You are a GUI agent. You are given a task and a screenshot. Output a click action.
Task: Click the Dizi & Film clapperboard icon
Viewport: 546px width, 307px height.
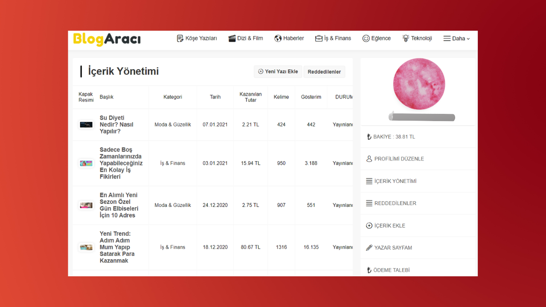click(232, 38)
